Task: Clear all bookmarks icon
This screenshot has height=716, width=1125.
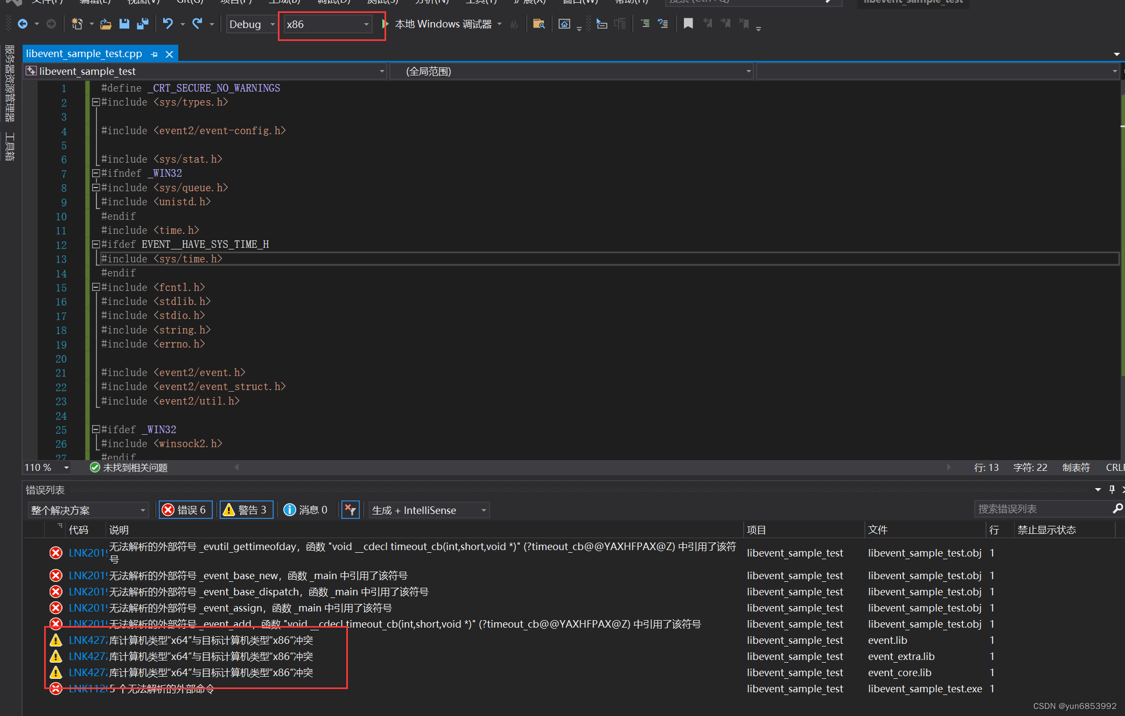Action: pos(744,24)
